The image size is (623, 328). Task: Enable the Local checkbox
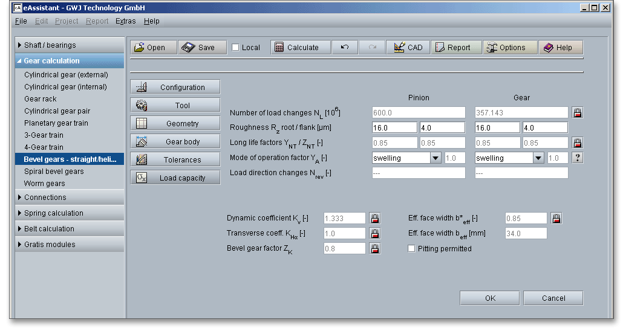point(236,48)
